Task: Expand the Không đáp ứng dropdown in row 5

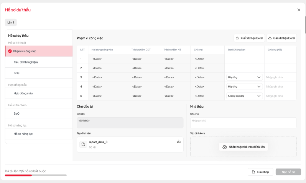Action: [x=244, y=96]
